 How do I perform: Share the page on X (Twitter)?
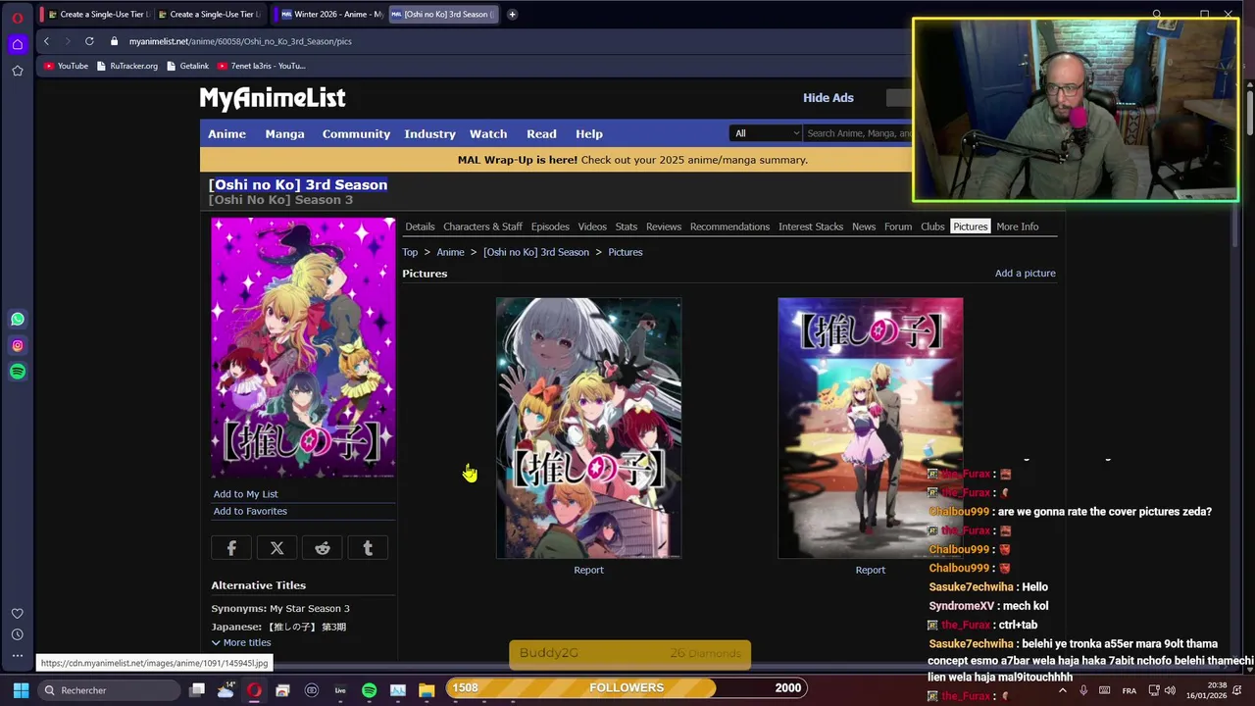pyautogui.click(x=276, y=548)
